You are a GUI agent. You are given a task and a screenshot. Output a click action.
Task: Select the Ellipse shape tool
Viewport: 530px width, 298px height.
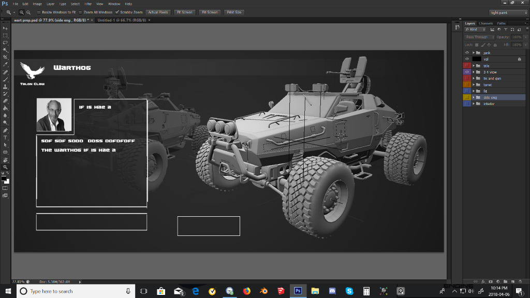pyautogui.click(x=5, y=152)
